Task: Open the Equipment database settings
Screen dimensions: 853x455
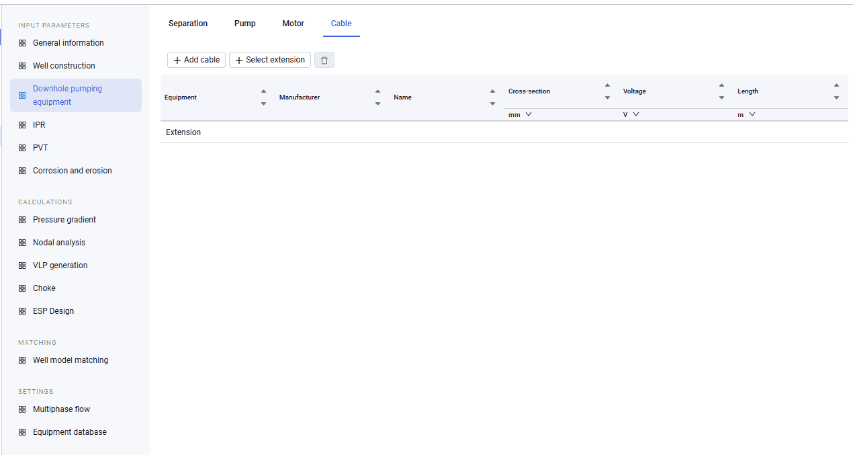Action: (x=70, y=432)
